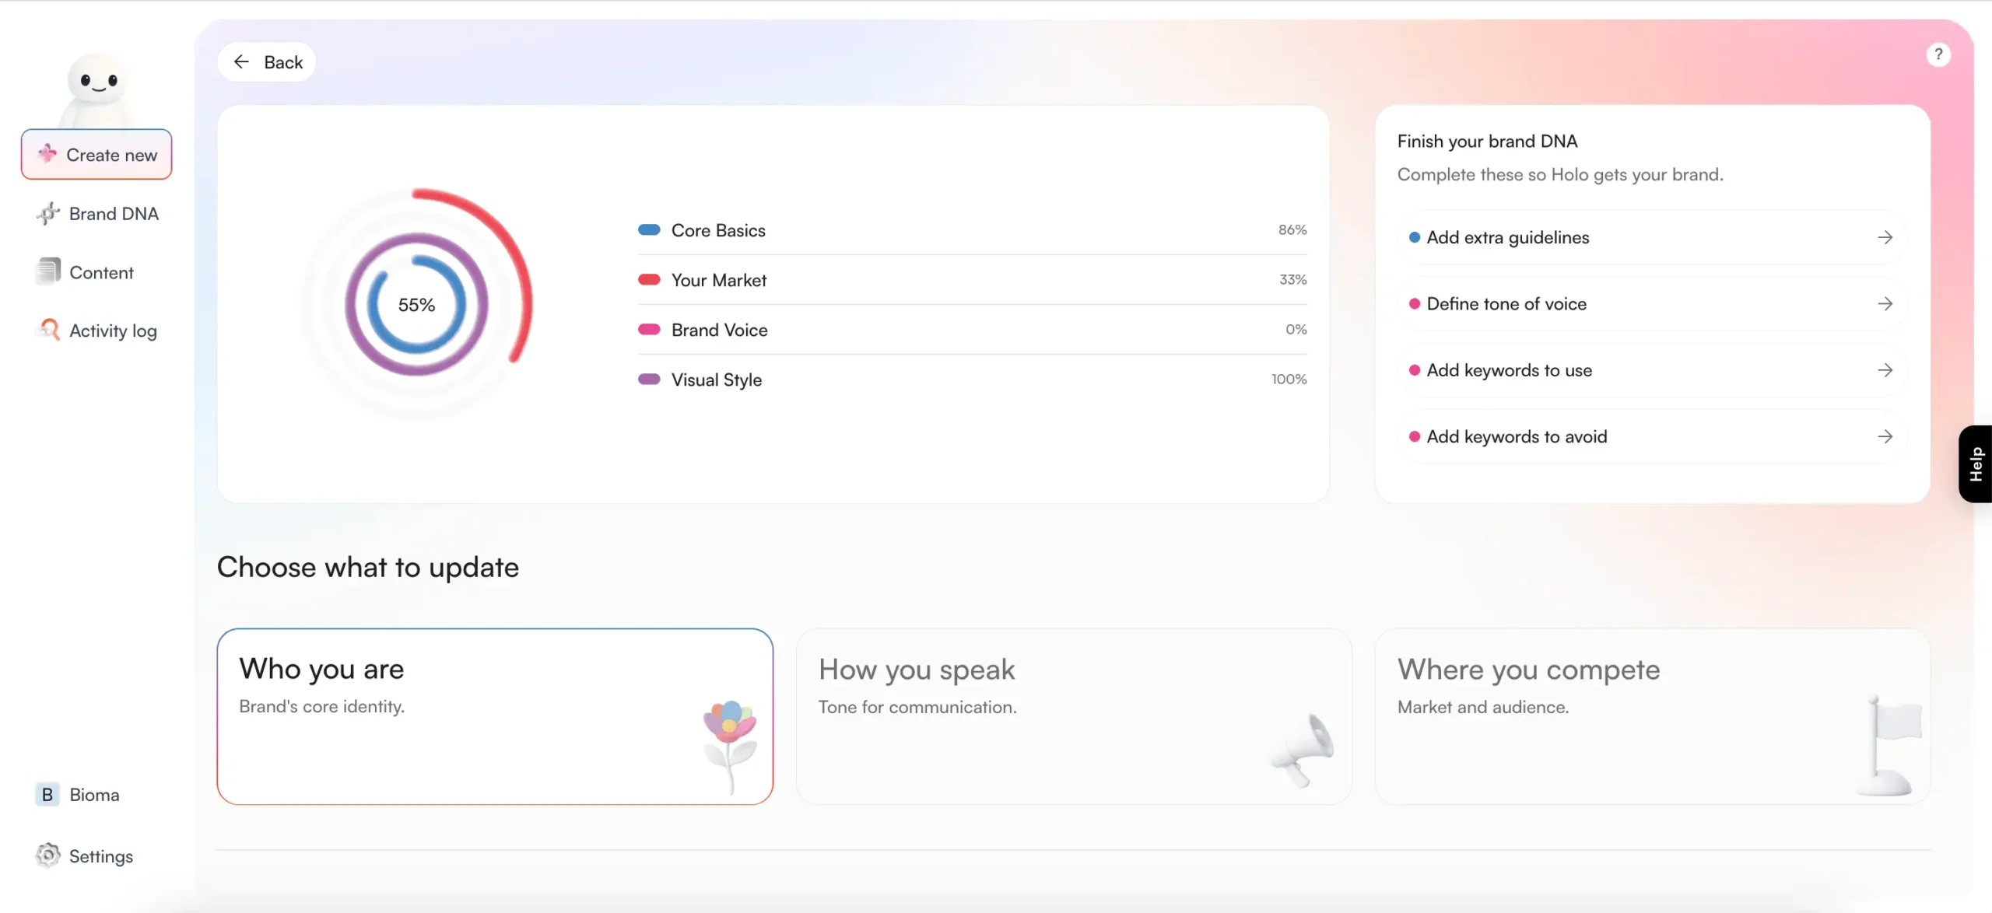Open the Help tab on the right edge

point(1977,464)
